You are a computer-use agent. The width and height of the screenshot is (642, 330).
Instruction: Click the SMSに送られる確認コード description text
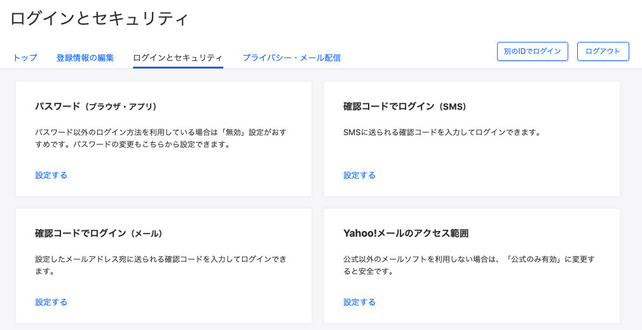point(442,133)
